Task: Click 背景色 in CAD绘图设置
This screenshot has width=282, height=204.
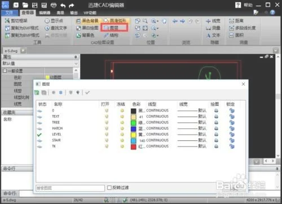Action: click(x=85, y=35)
